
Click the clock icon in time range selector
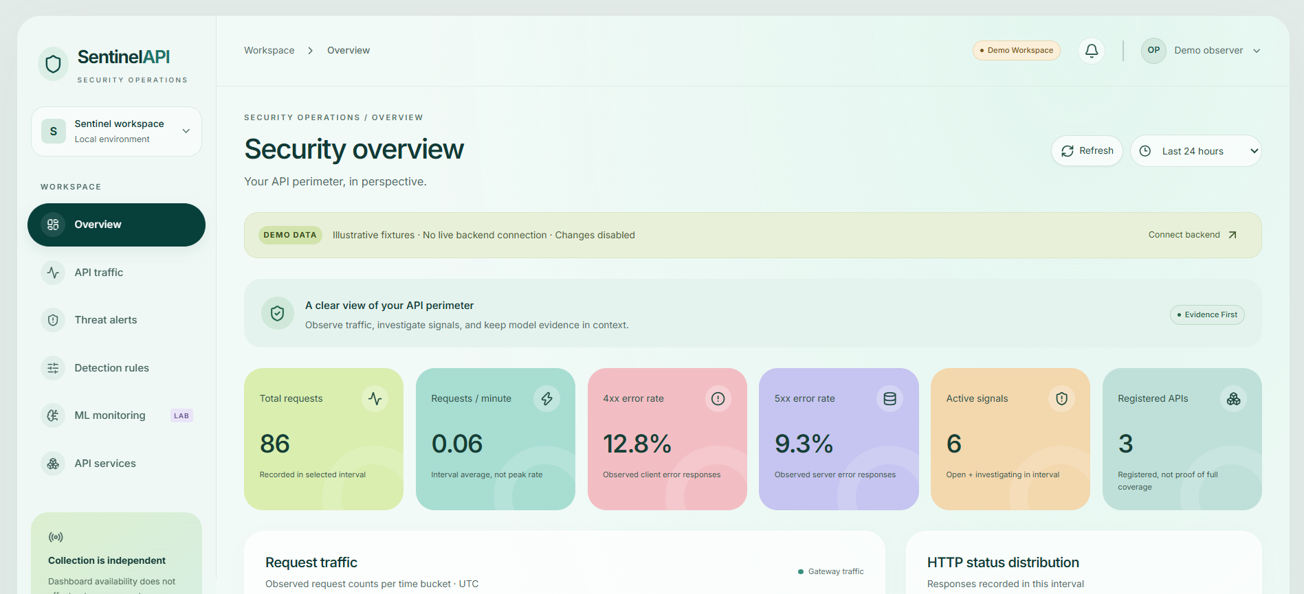[1145, 151]
